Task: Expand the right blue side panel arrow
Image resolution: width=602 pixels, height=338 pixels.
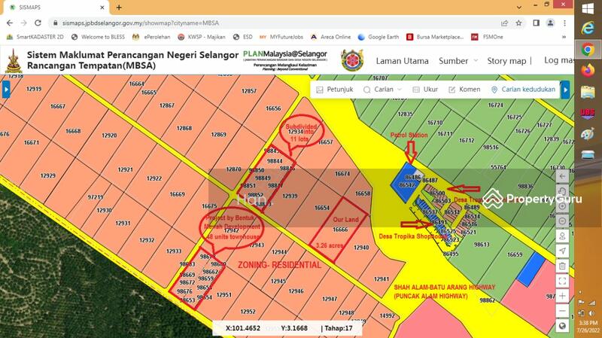Action: 565,90
